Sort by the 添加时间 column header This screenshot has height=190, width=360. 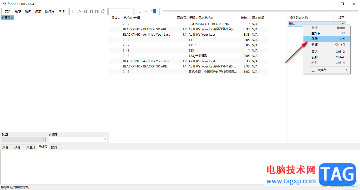(259, 18)
